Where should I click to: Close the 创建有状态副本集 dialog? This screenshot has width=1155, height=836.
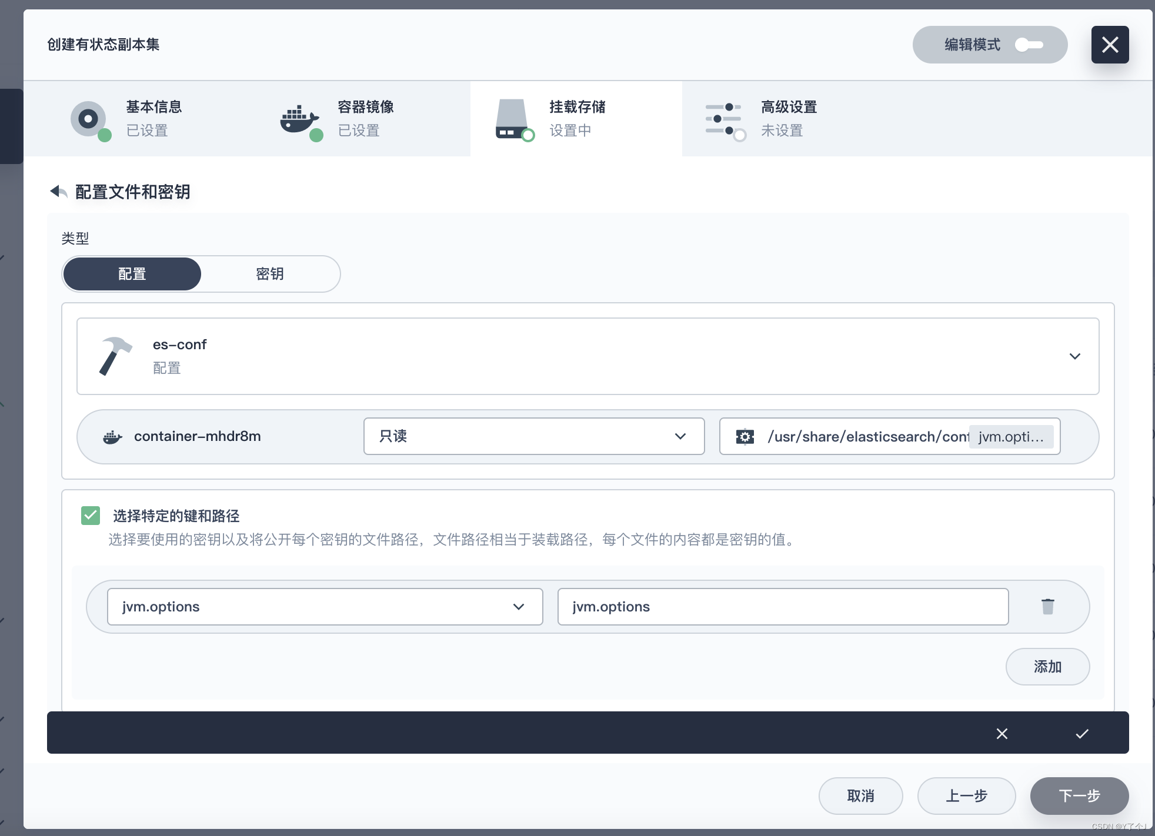click(x=1110, y=45)
